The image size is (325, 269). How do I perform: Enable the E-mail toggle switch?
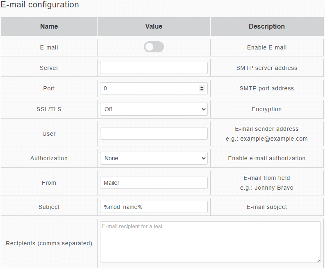154,47
